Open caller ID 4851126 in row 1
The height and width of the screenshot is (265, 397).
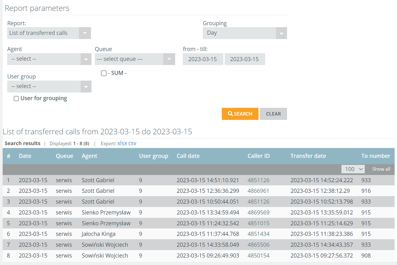[x=258, y=180]
